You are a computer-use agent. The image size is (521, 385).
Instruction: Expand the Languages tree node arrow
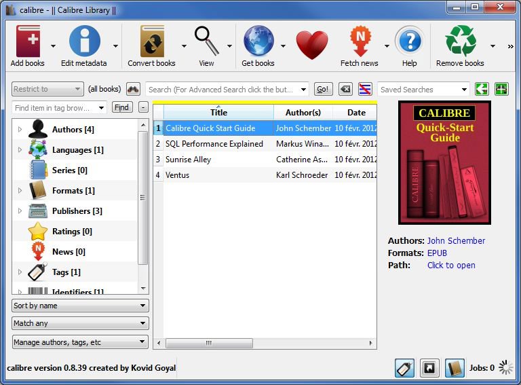(20, 150)
